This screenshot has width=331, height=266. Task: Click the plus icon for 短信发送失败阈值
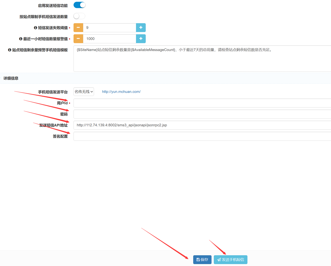pos(141,27)
